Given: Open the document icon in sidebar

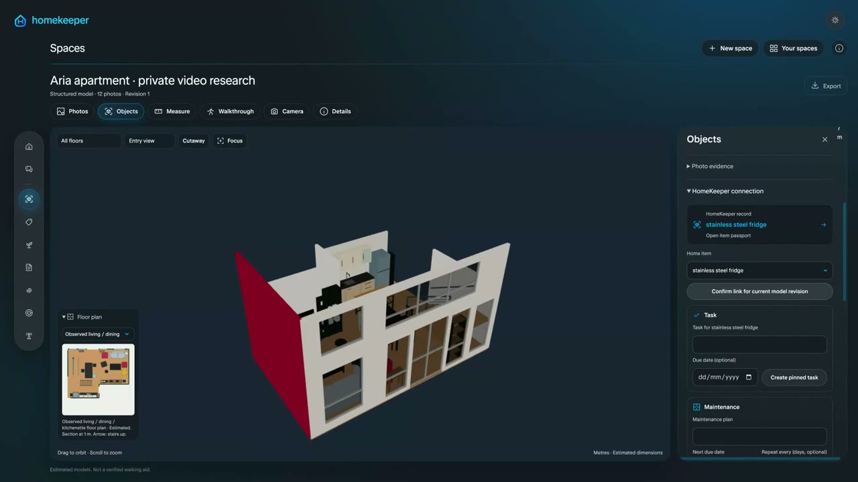Looking at the screenshot, I should tap(29, 268).
